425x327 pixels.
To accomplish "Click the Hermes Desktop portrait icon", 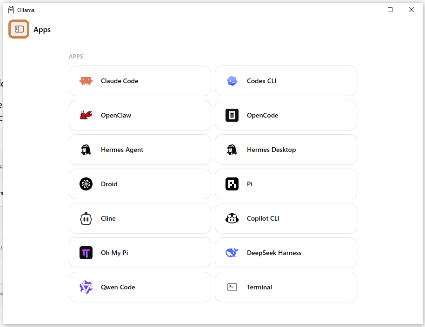I will pos(232,150).
